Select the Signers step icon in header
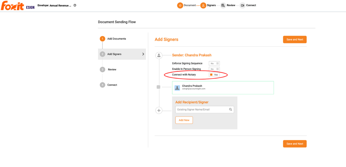The image size is (346, 167). pyautogui.click(x=203, y=5)
